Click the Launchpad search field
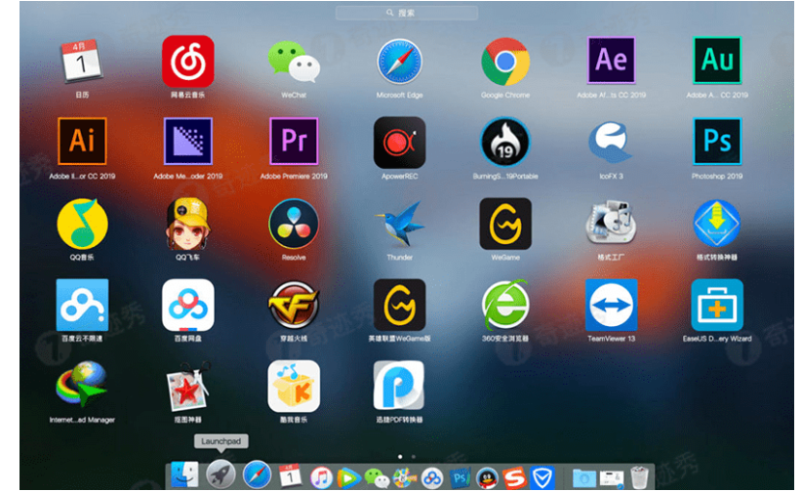This screenshot has width=802, height=492. (x=407, y=13)
